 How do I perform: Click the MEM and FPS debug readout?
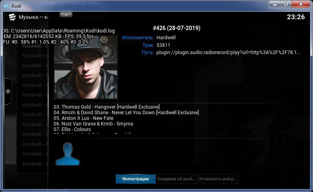point(48,36)
